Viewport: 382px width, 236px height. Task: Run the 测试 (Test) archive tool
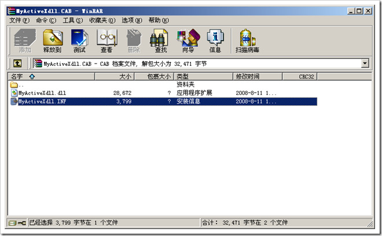tap(79, 40)
